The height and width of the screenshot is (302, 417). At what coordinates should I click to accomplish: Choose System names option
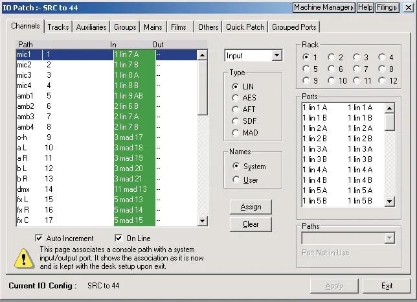236,166
